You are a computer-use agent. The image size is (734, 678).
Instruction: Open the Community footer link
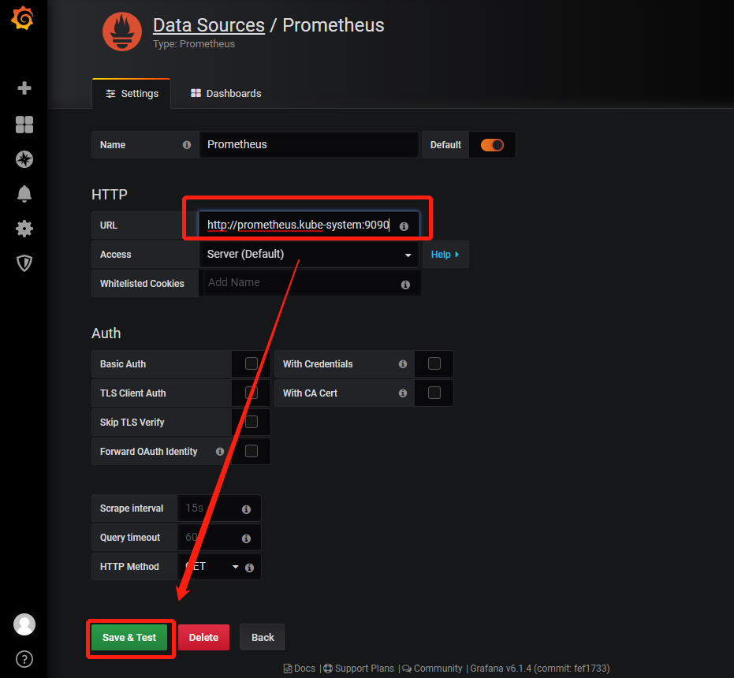(x=432, y=669)
